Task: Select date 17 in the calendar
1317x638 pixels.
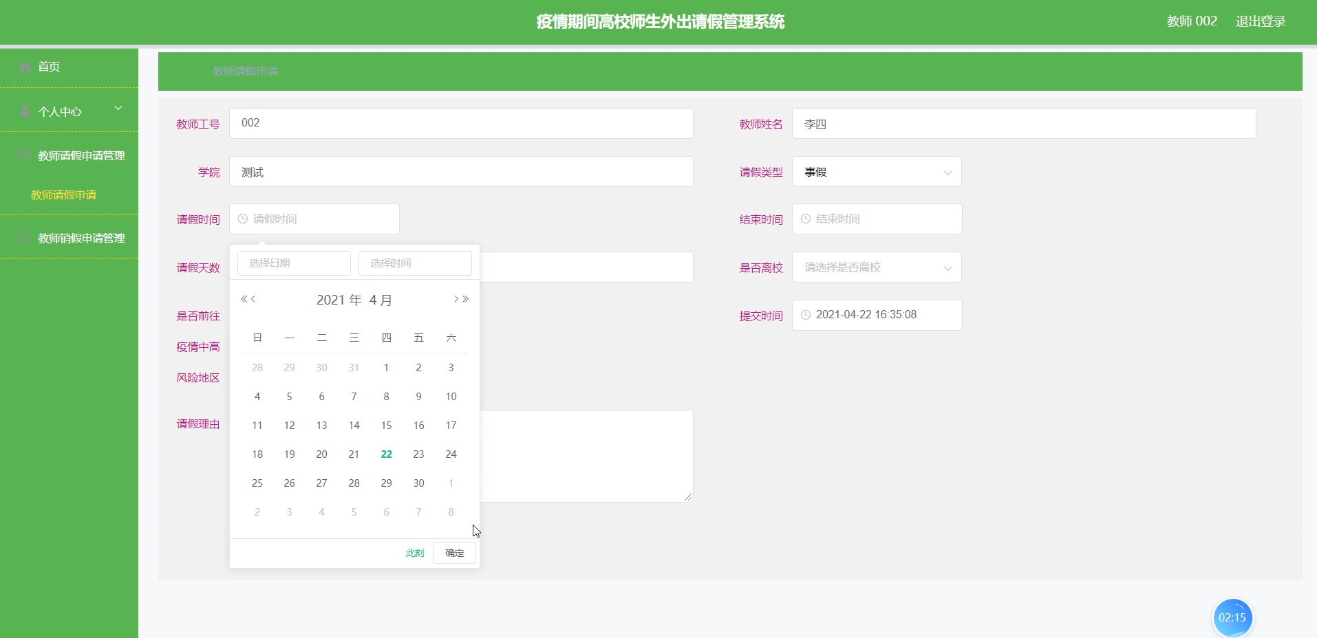Action: pos(451,426)
